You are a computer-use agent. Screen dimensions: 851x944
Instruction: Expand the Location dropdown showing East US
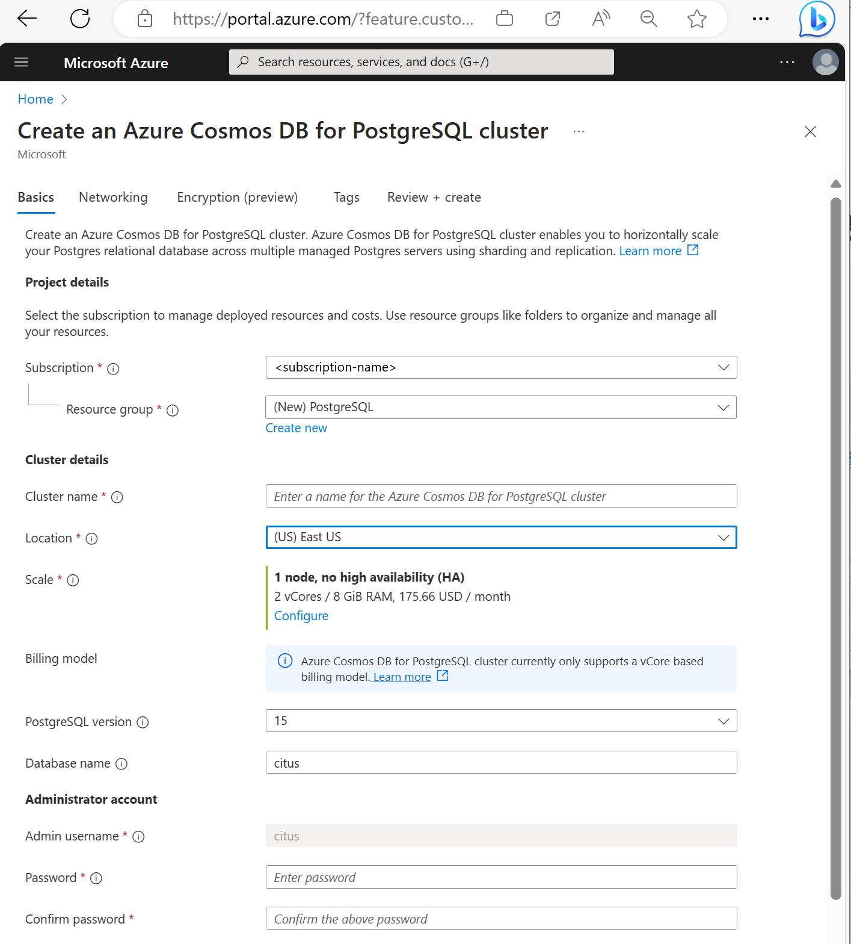[x=501, y=538]
